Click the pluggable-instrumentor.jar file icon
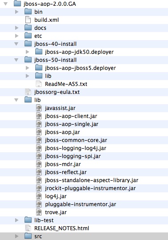 [39, 204]
